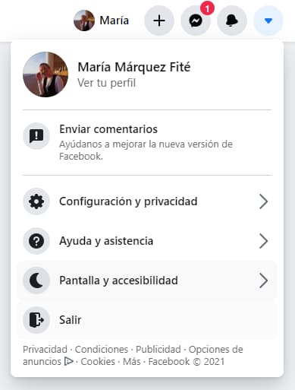The width and height of the screenshot is (295, 390).
Task: Click the question mark help icon
Action: coord(36,241)
